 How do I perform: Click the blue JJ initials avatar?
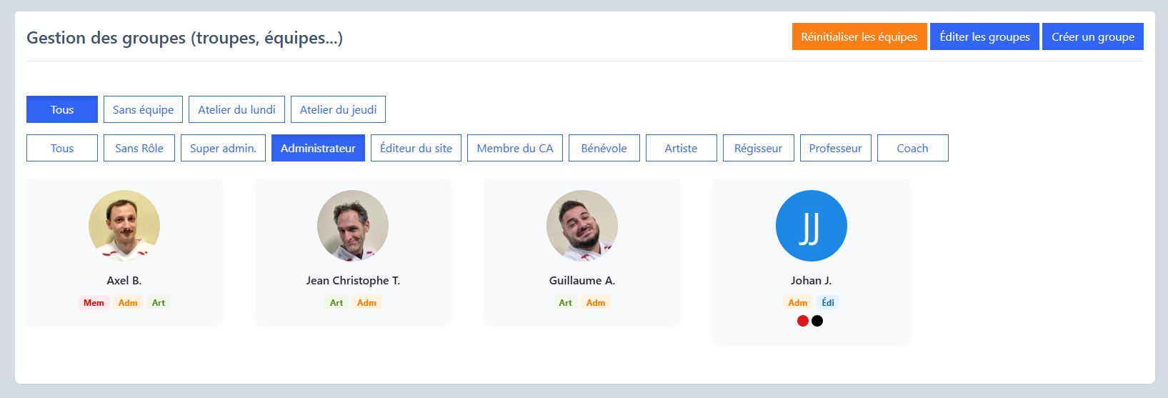(x=812, y=226)
